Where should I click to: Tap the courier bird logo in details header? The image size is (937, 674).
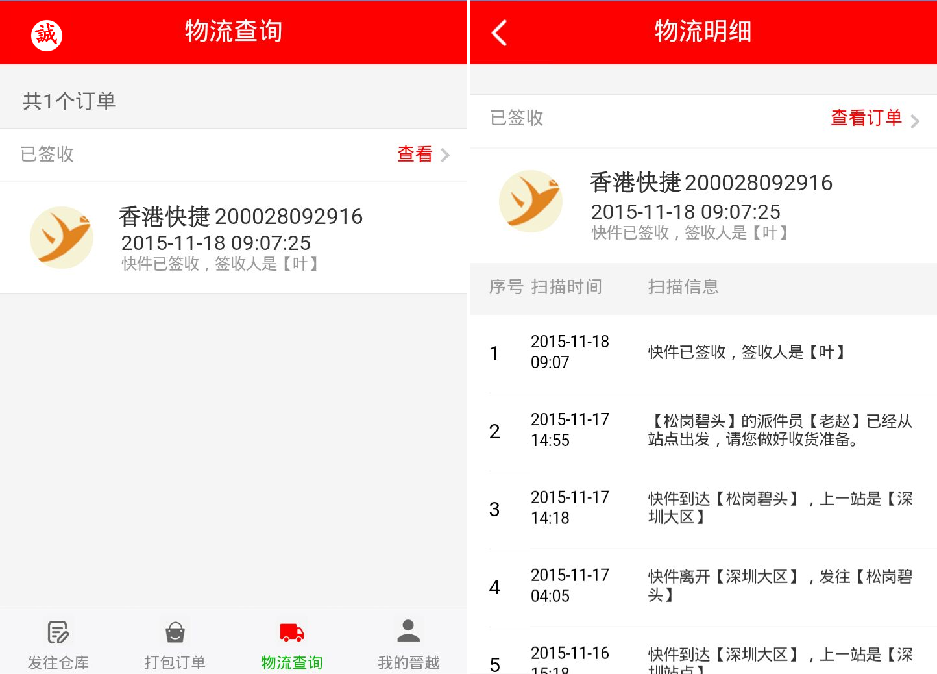coord(531,201)
